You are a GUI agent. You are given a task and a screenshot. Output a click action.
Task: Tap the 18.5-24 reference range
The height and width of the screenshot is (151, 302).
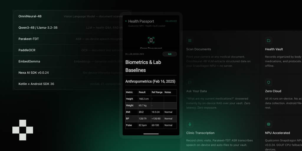(x=156, y=112)
